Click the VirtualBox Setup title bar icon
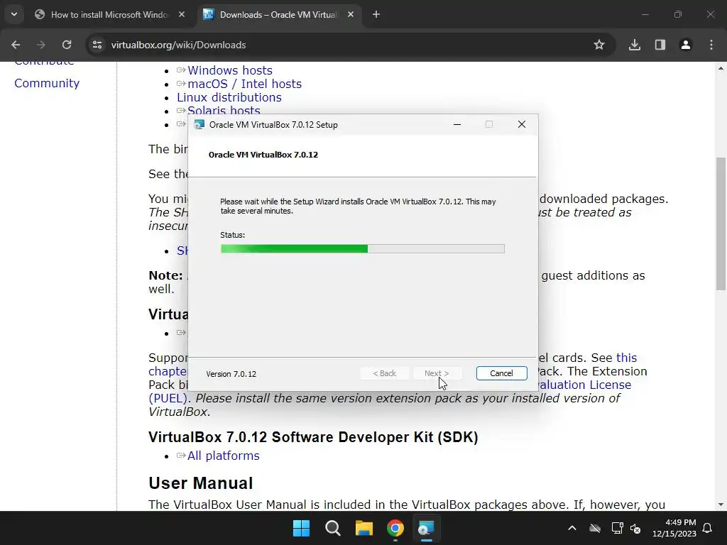Screen dimensions: 727x545 (x=199, y=125)
